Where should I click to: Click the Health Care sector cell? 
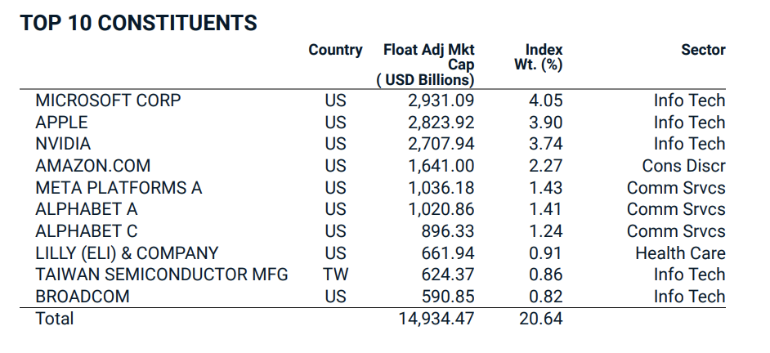tap(680, 253)
